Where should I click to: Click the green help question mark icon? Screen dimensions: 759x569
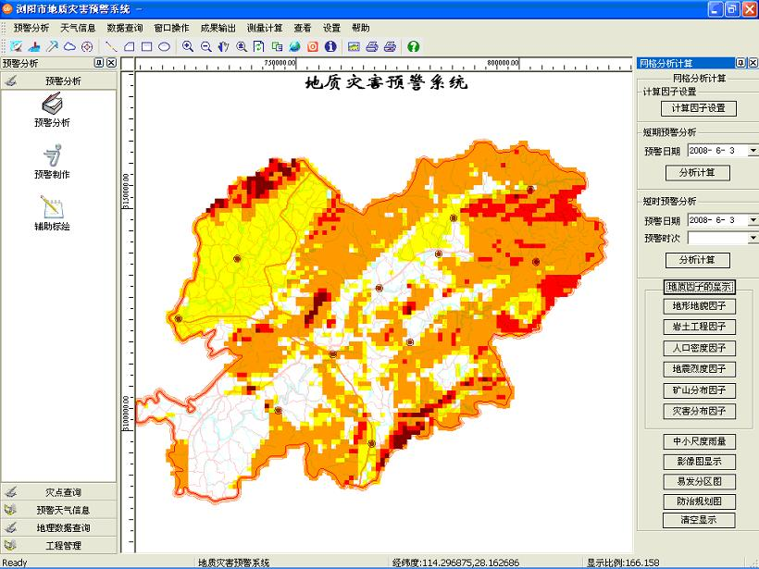coord(413,46)
